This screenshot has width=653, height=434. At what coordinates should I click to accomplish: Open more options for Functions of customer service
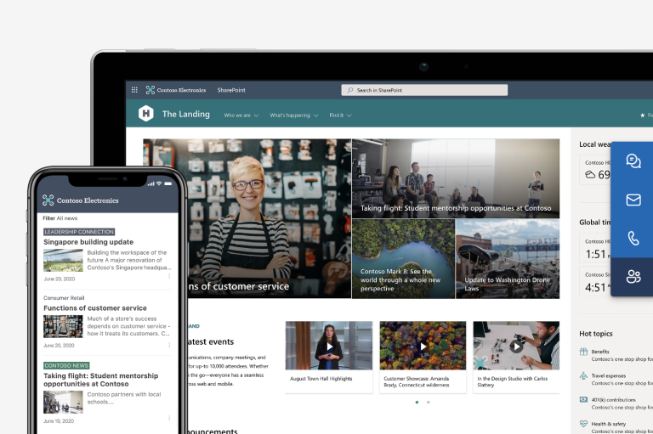point(169,345)
